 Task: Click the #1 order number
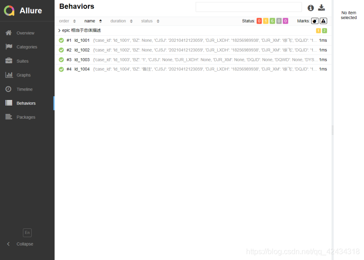click(x=69, y=40)
